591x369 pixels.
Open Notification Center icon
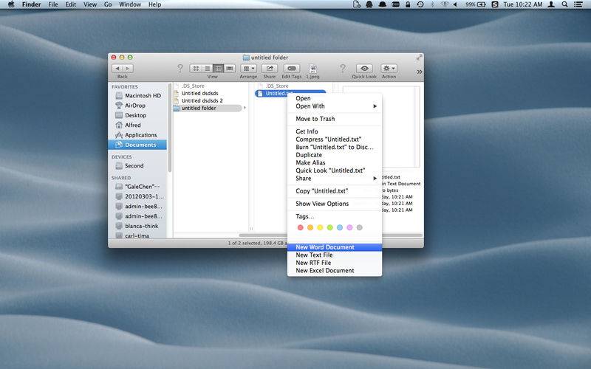point(578,4)
